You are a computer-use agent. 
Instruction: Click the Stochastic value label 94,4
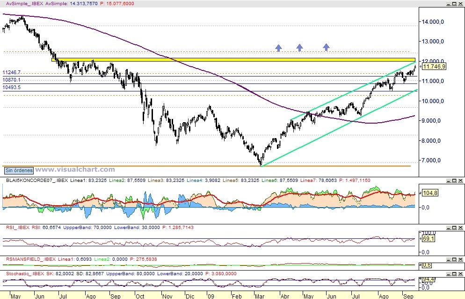click(x=428, y=279)
